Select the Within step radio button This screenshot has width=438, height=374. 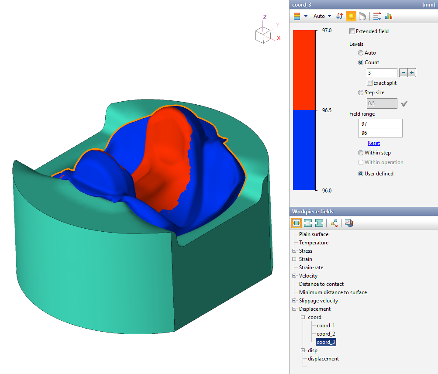(x=361, y=153)
